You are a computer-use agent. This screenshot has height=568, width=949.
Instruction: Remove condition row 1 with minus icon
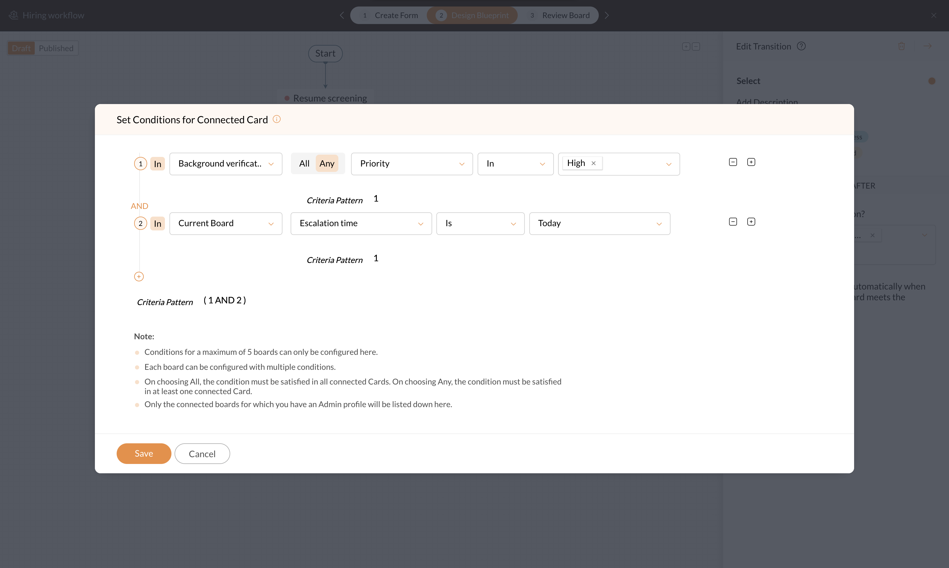pos(733,162)
